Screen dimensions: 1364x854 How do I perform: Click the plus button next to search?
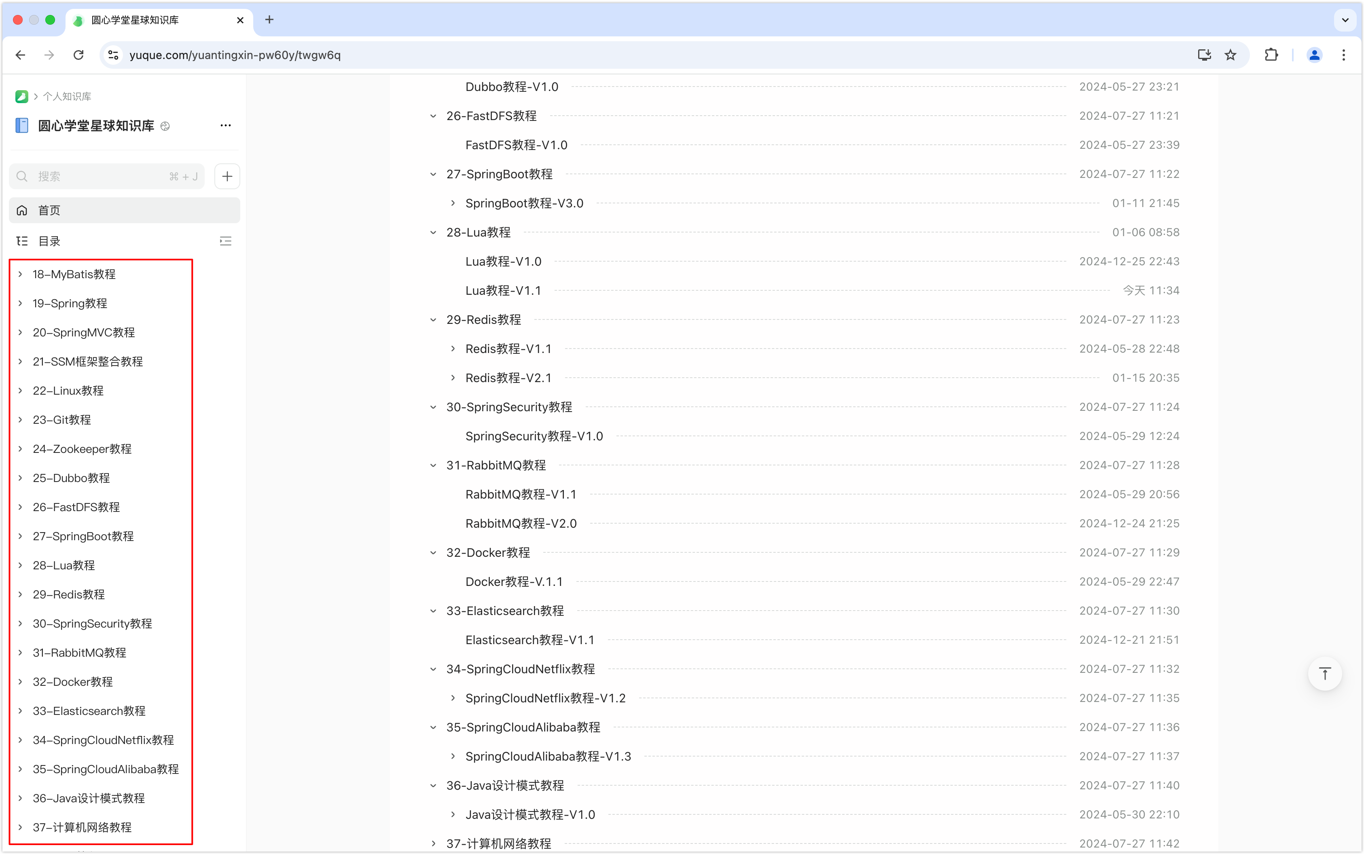[227, 176]
